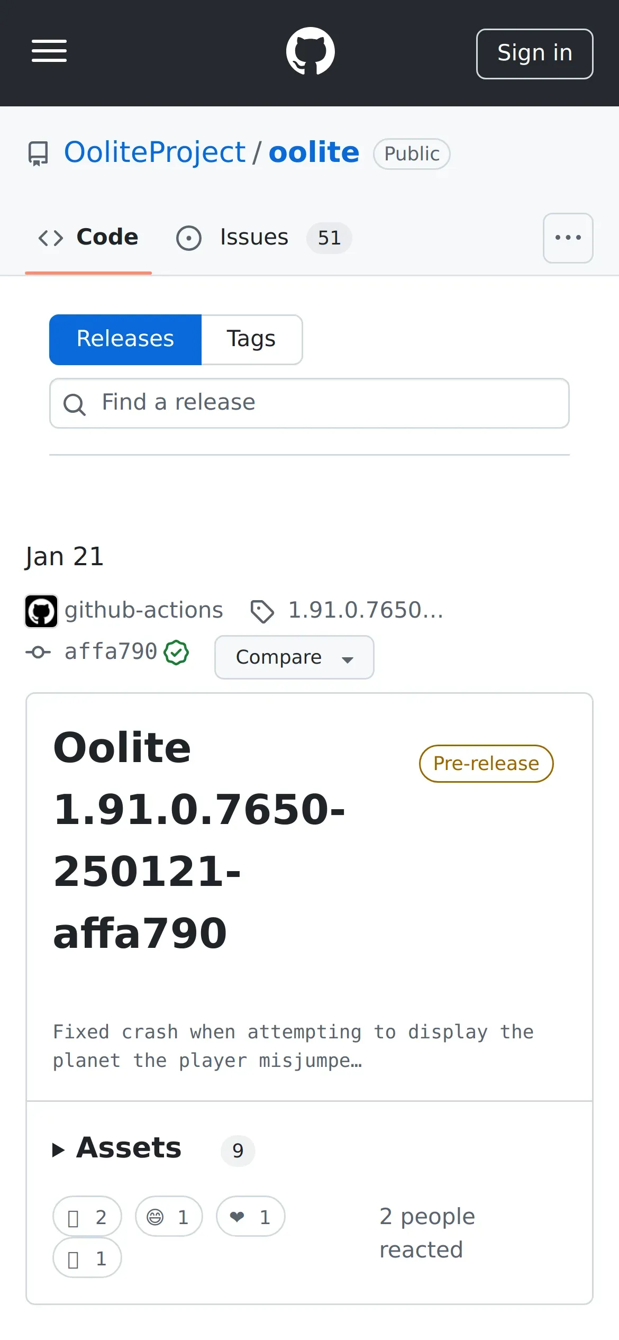Screen dimensions: 619x1340
Task: Toggle the first reaction with count 2
Action: pyautogui.click(x=87, y=1217)
